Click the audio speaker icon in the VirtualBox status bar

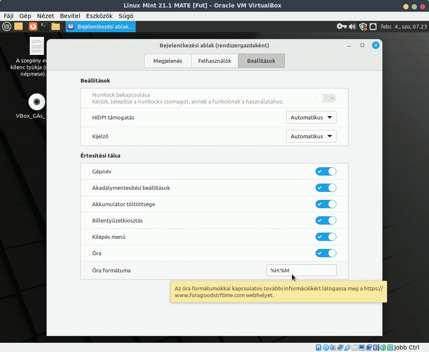pos(333,347)
